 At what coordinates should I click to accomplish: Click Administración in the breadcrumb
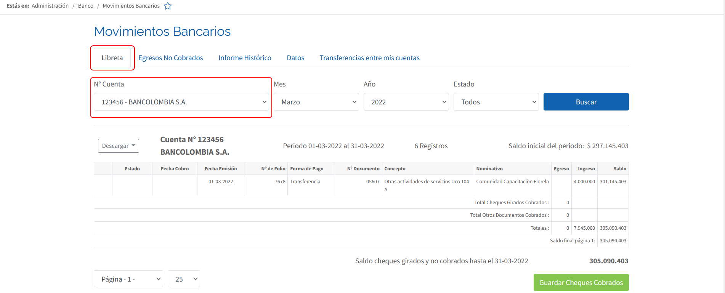pos(50,6)
